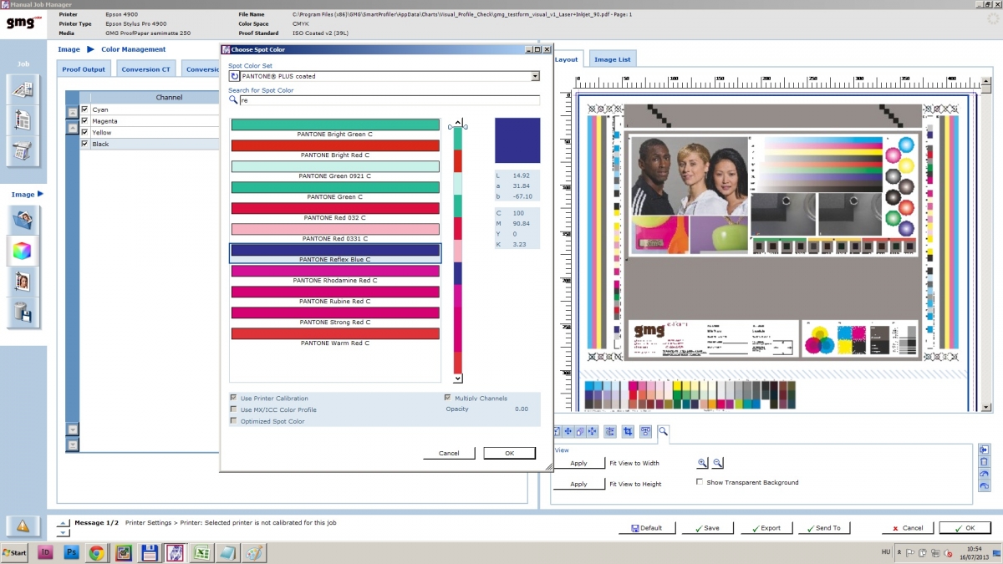Click the second up arrow left of channels
The image size is (1003, 564).
click(x=73, y=128)
